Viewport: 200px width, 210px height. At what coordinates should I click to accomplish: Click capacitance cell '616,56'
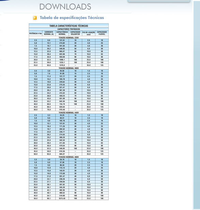pos(62,151)
